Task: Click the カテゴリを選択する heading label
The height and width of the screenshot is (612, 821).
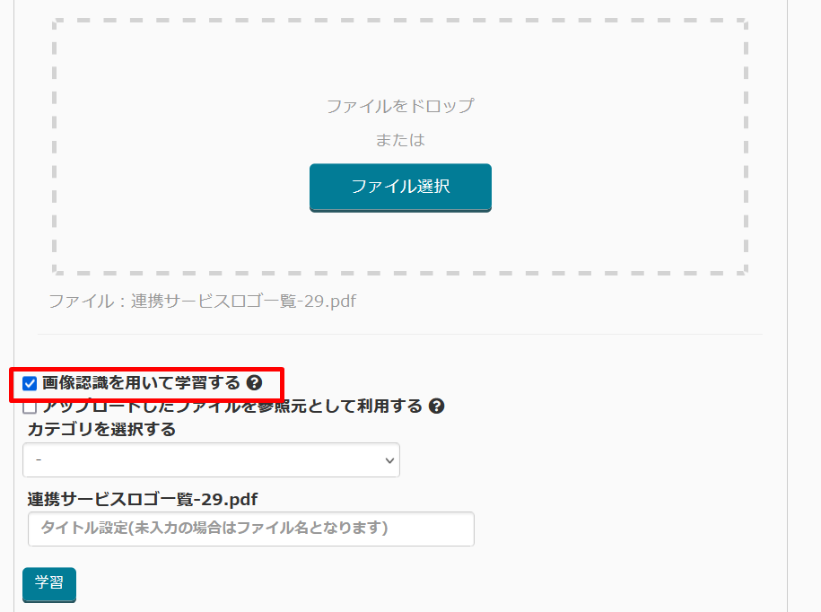Action: coord(101,430)
